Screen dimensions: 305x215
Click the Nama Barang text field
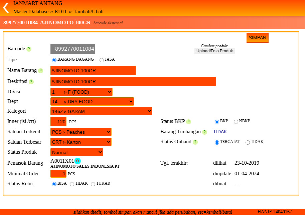[93, 71]
